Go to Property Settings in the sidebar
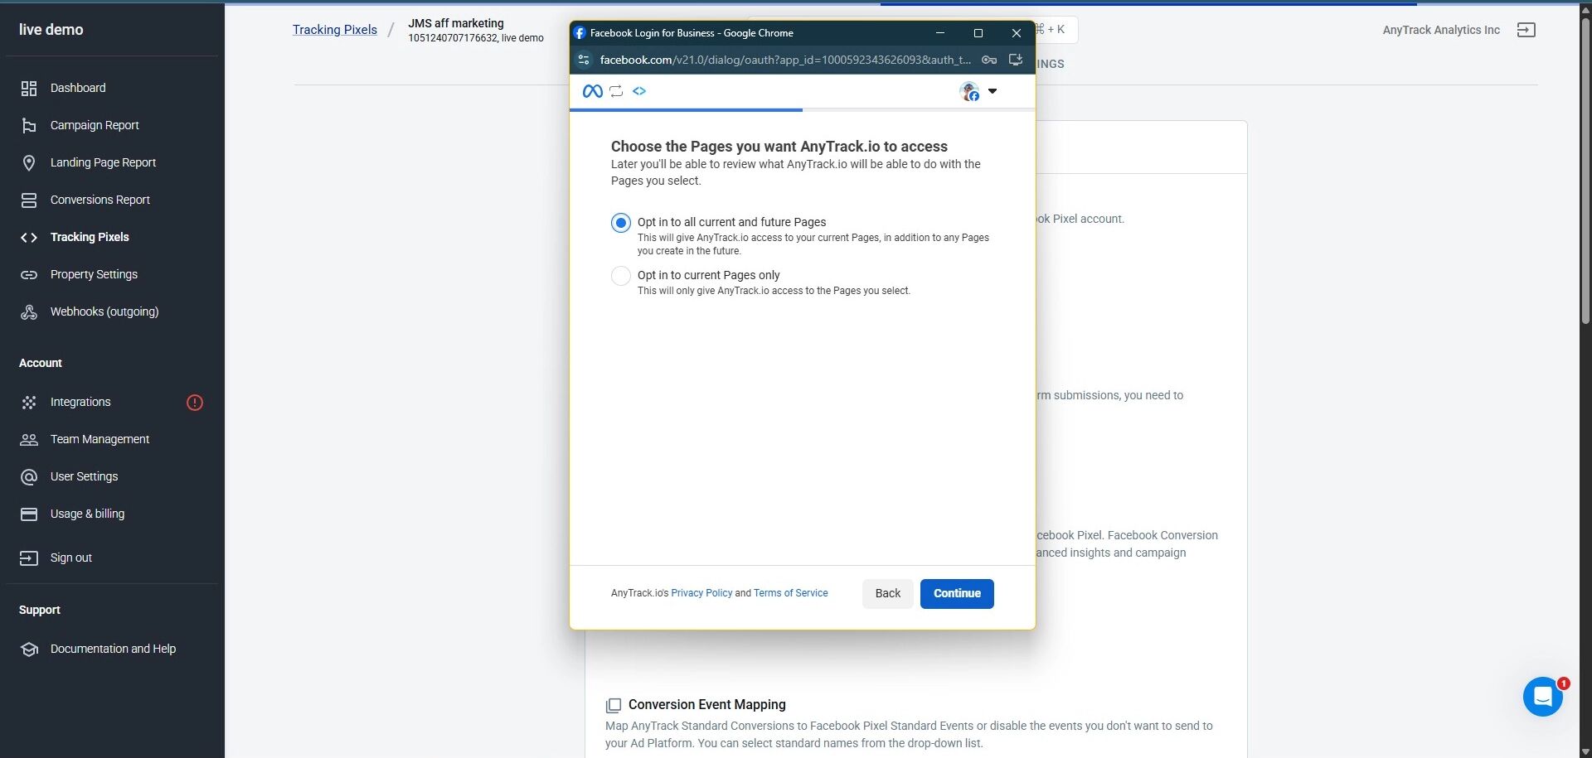Screen dimensions: 1592x758 [x=94, y=275]
